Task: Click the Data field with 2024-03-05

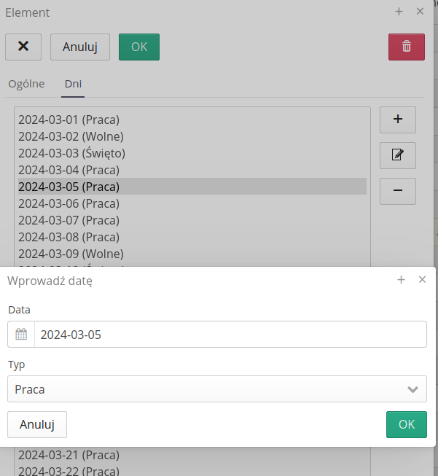Action: coord(230,335)
